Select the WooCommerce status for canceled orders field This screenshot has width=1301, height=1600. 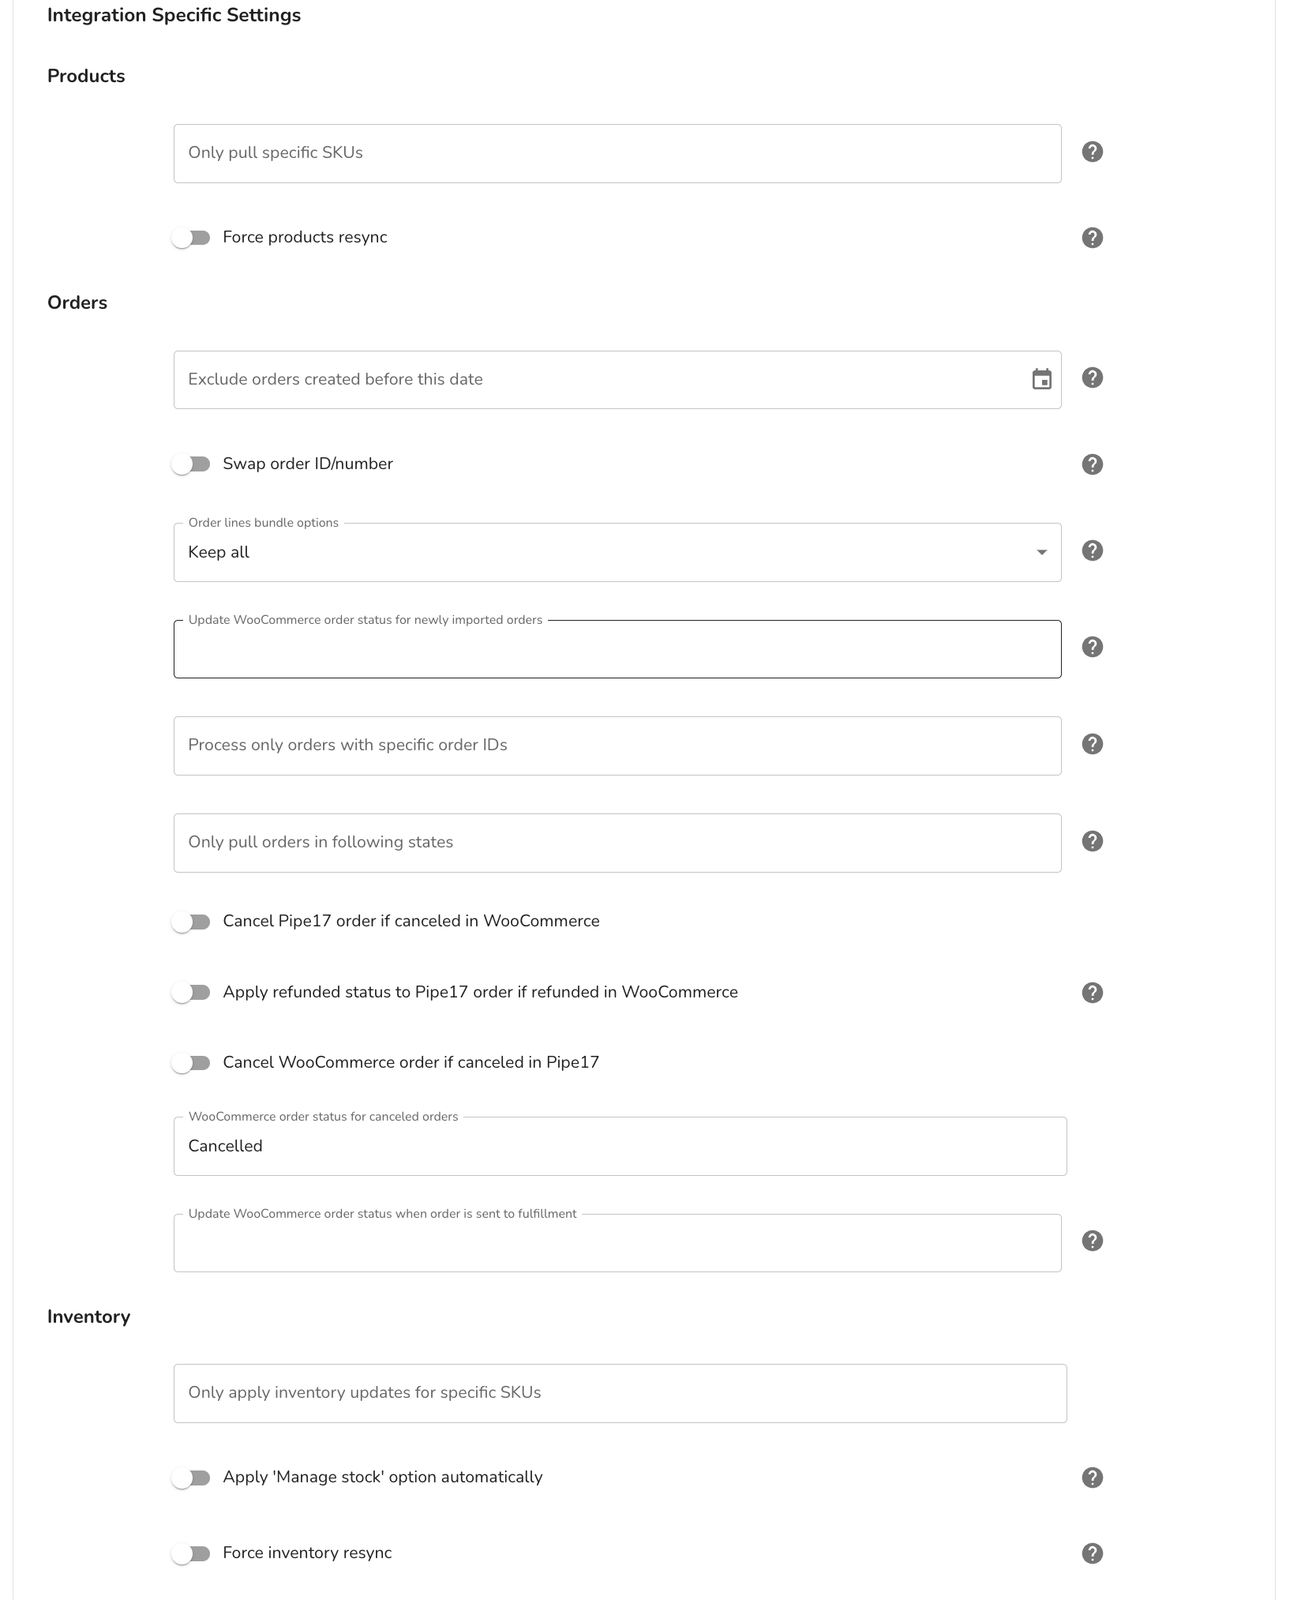[621, 1146]
